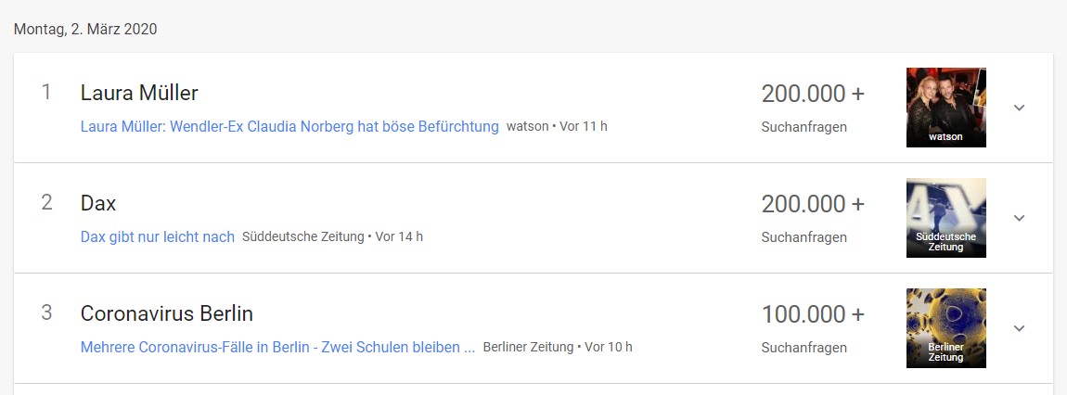Screen dimensions: 1067x395
Task: Open the Süddeutsche Zeitung thumbnail image
Action: [x=945, y=217]
